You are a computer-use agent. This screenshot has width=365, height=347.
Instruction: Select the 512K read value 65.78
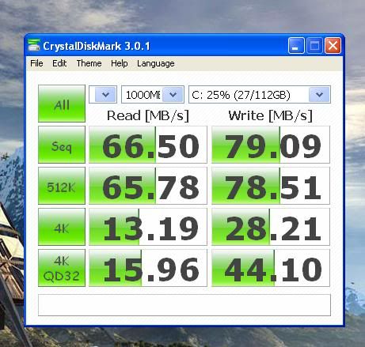(x=148, y=186)
